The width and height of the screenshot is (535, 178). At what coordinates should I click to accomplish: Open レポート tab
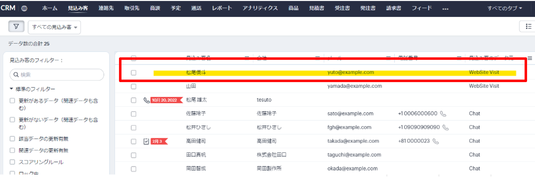(222, 8)
